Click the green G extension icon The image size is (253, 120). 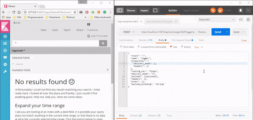click(105, 12)
